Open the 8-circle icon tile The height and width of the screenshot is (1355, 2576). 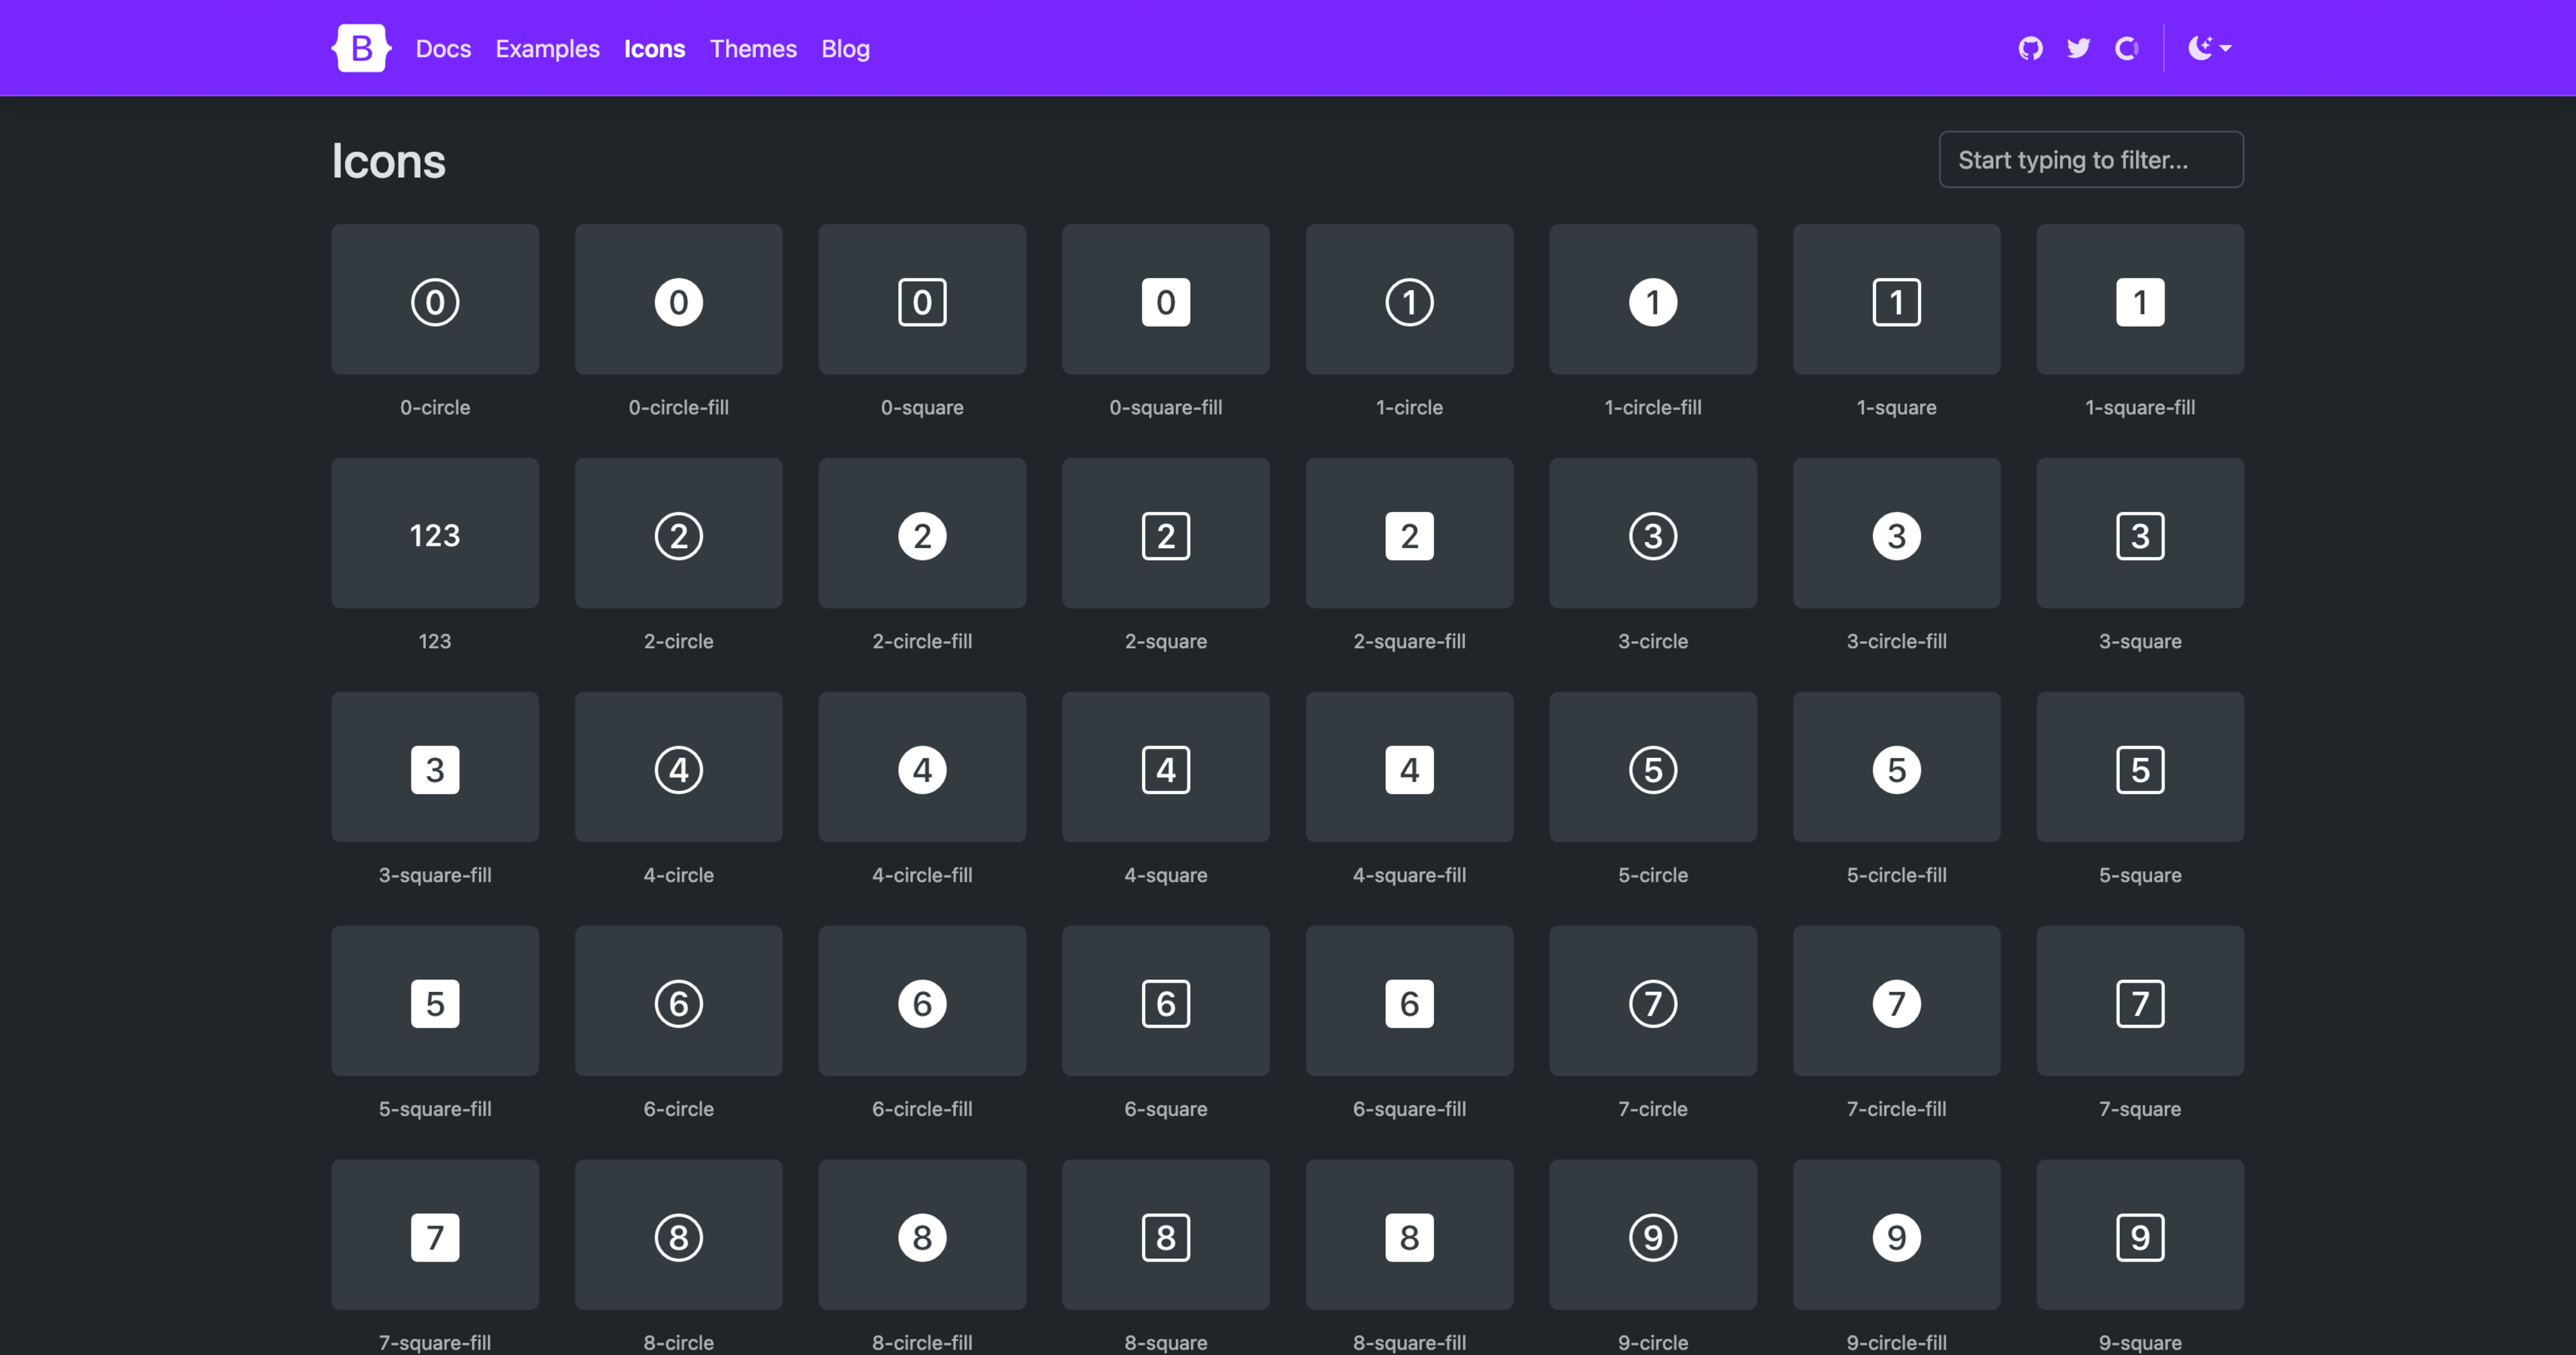pos(679,1235)
